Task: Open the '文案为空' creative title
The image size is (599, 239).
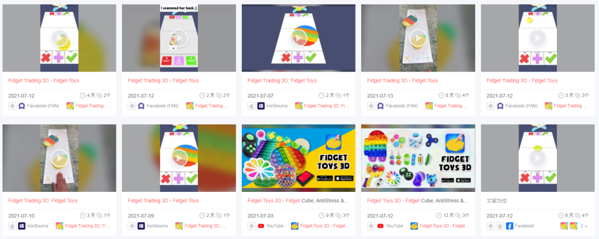Action: pos(496,201)
